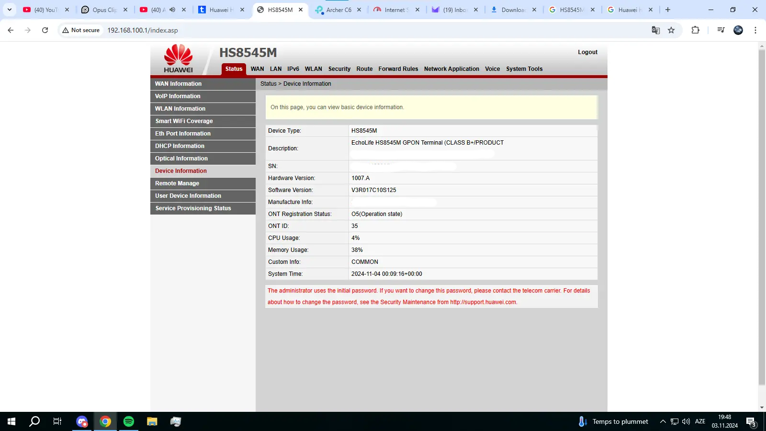Screen dimensions: 766x431
Task: Open Remote Manage page
Action: coord(203,183)
